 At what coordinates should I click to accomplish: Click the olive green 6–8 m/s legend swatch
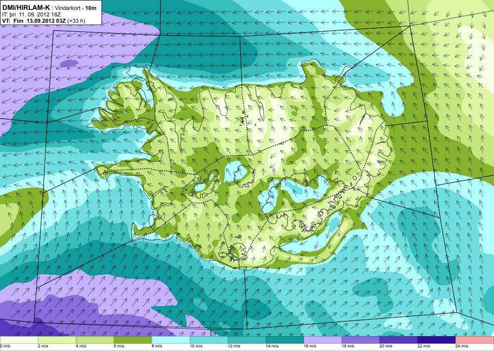click(133, 340)
